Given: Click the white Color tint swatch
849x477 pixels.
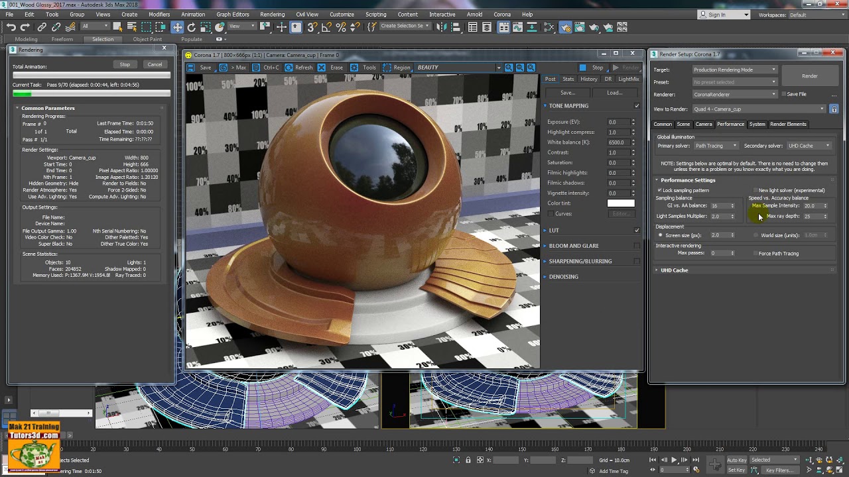Looking at the screenshot, I should click(x=621, y=203).
